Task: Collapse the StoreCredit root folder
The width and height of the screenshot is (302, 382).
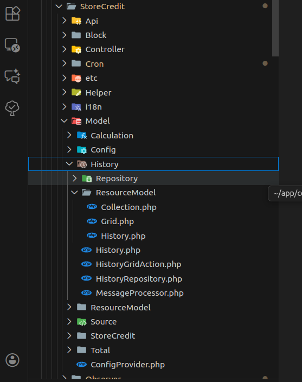Action: (x=59, y=7)
